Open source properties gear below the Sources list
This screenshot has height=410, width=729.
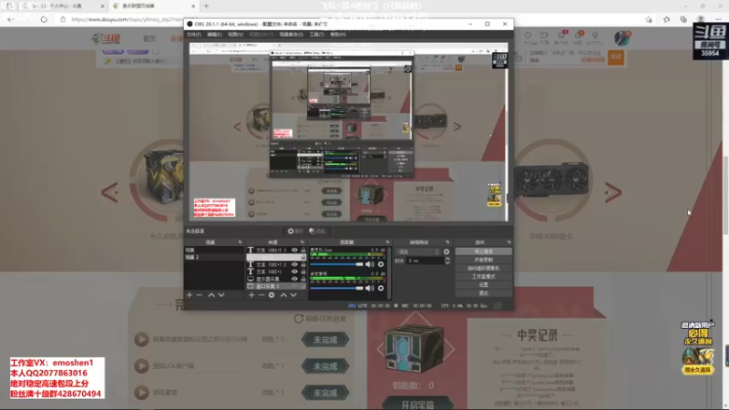click(272, 295)
